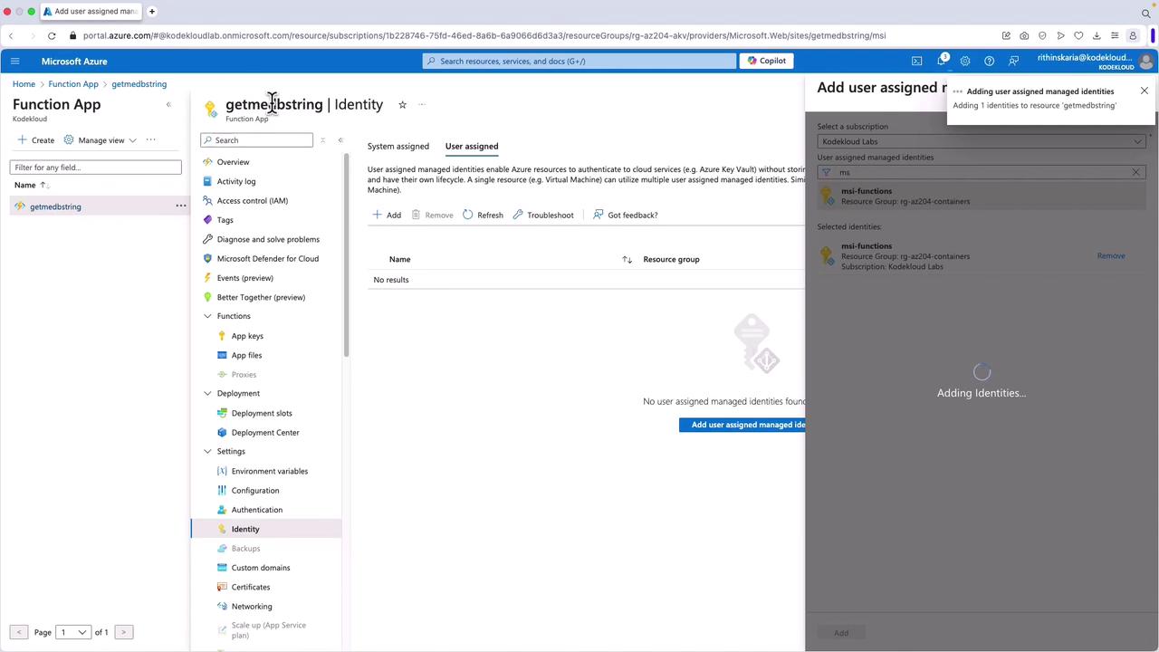Switch to the User assigned tab
This screenshot has width=1159, height=652.
pos(472,146)
